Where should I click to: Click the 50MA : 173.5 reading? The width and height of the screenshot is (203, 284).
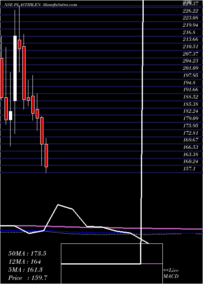(27, 254)
